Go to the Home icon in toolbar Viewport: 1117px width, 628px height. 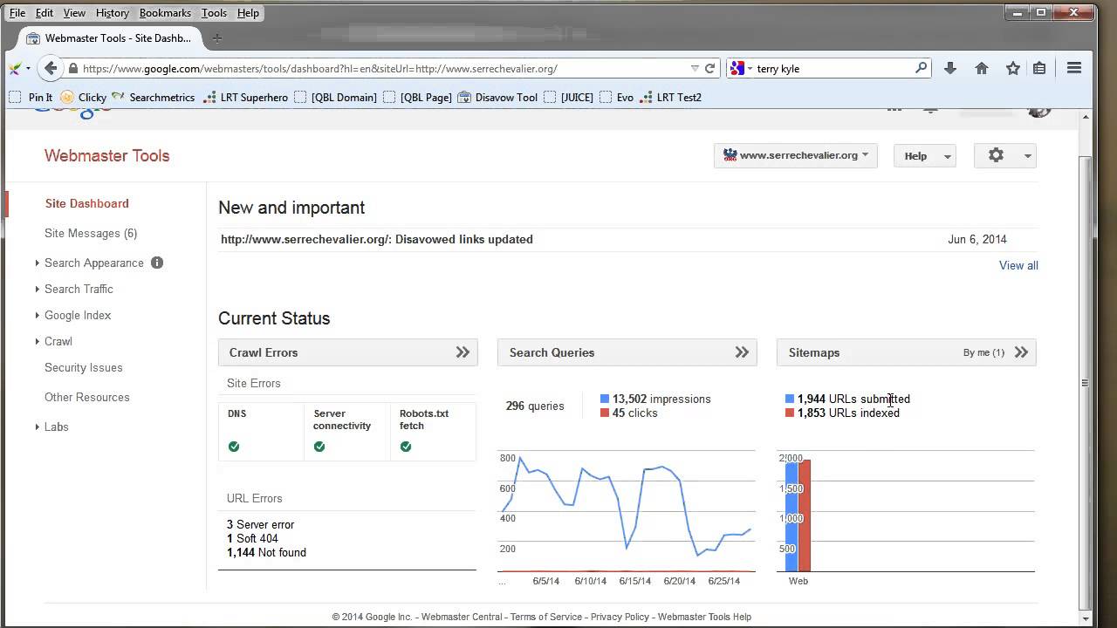(x=982, y=68)
